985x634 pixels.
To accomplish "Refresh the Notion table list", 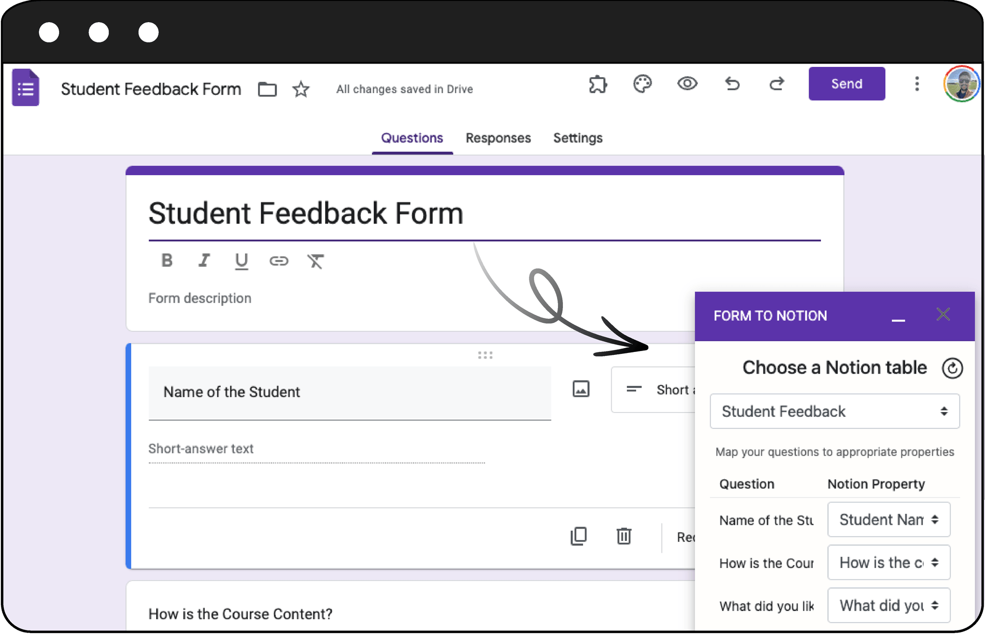I will [x=952, y=368].
